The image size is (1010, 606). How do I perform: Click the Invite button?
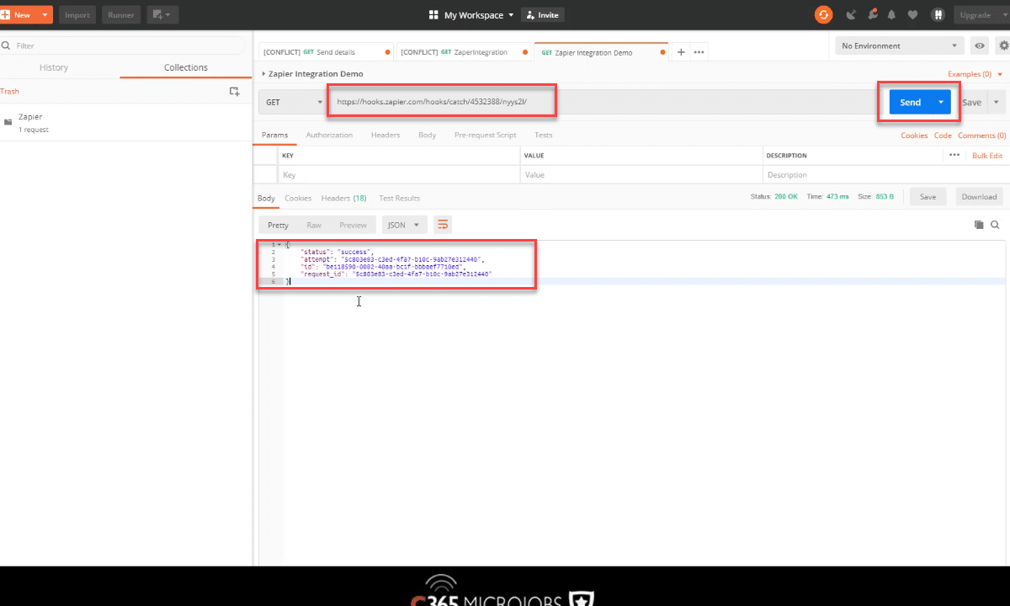point(542,15)
